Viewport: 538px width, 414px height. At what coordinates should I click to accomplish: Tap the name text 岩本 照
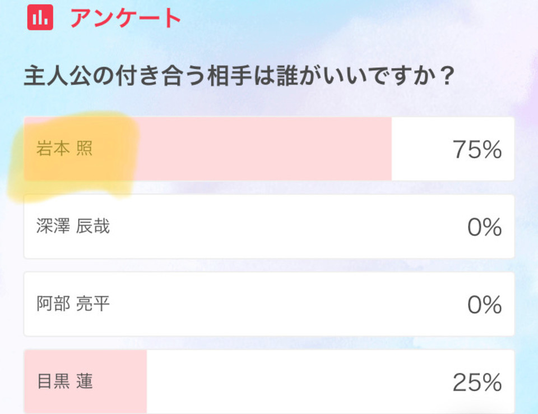64,149
